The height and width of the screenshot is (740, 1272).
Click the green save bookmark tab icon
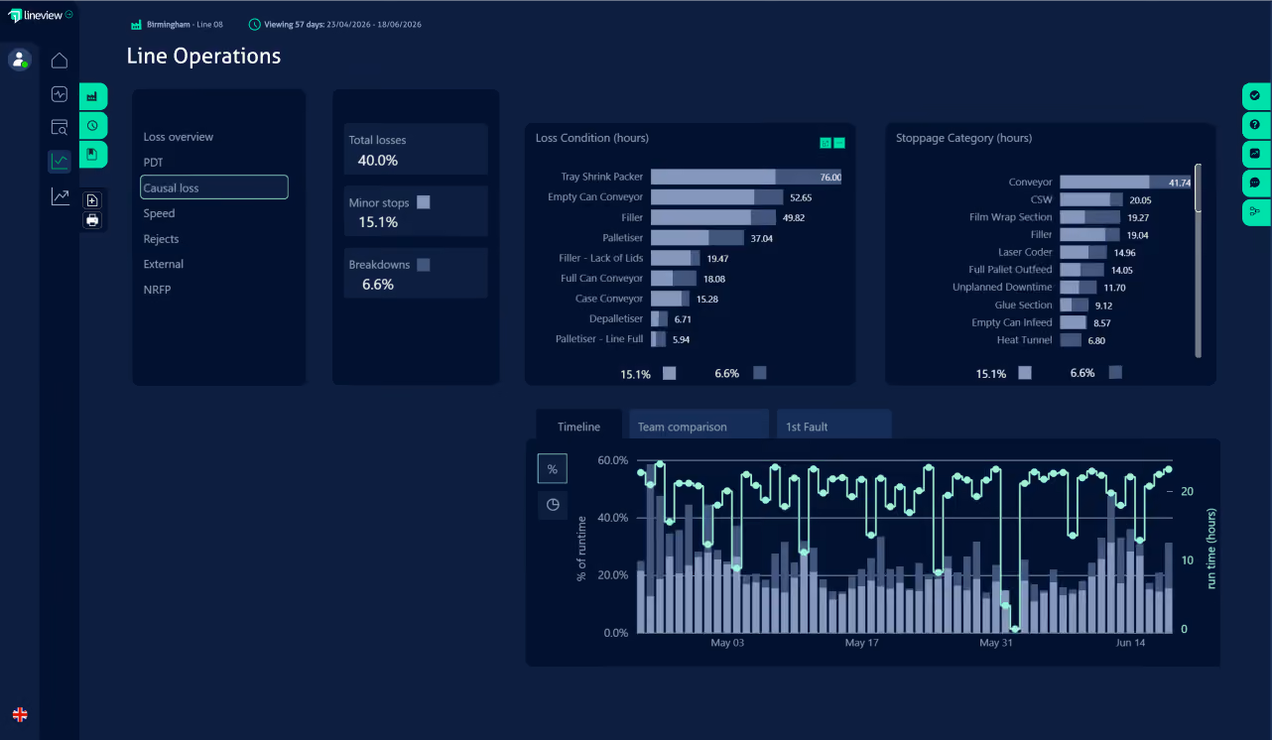[x=92, y=154]
